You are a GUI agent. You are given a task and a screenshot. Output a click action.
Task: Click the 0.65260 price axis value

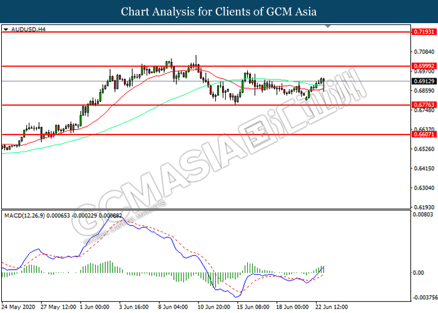(424, 149)
